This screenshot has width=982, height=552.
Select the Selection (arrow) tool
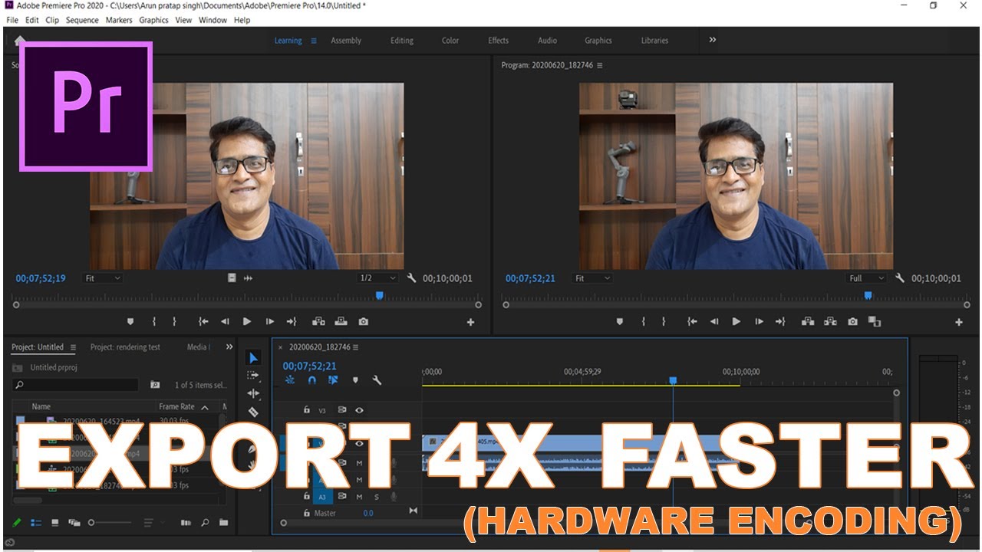[254, 358]
